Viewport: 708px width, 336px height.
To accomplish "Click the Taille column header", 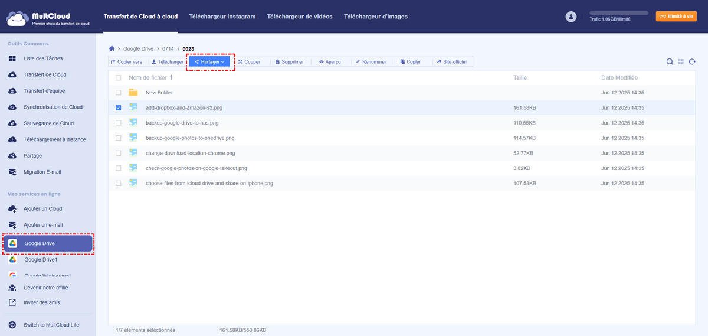I will point(520,77).
